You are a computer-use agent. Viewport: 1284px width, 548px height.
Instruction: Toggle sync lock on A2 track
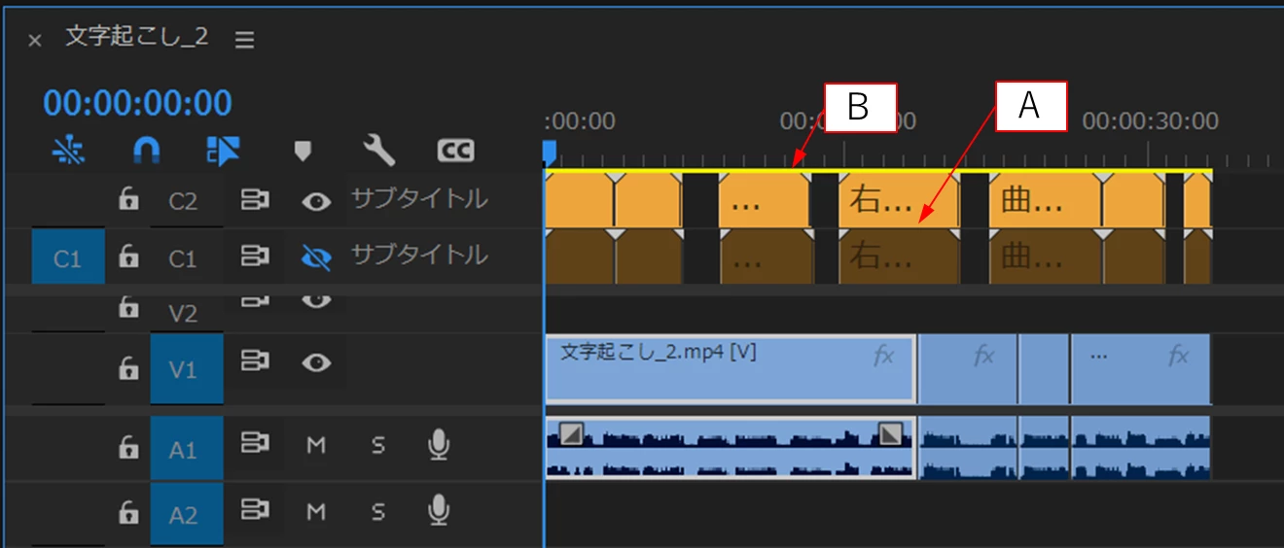[x=255, y=510]
